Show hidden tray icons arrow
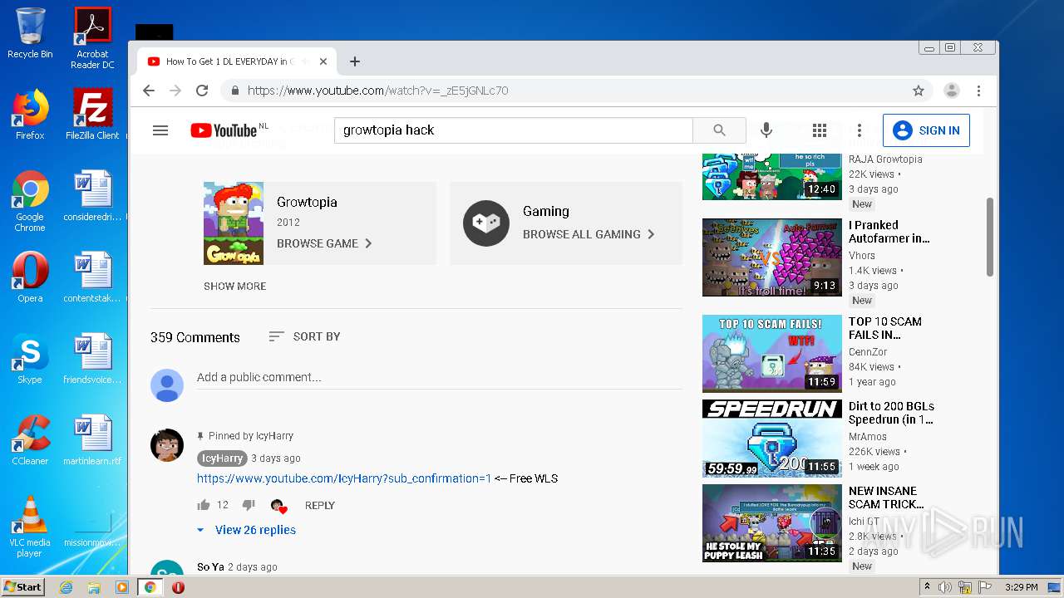The image size is (1064, 598). pyautogui.click(x=927, y=587)
